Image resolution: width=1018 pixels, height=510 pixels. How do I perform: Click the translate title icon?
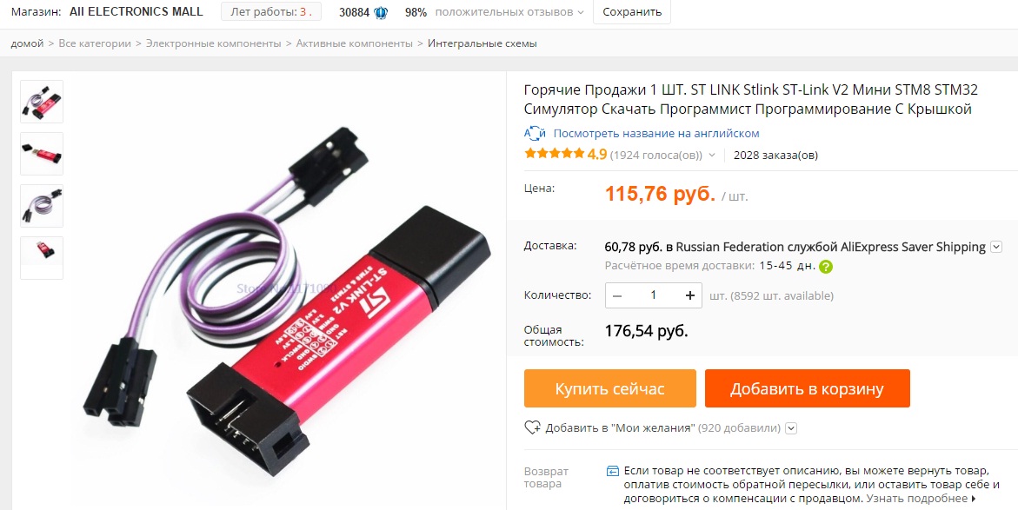coord(536,134)
